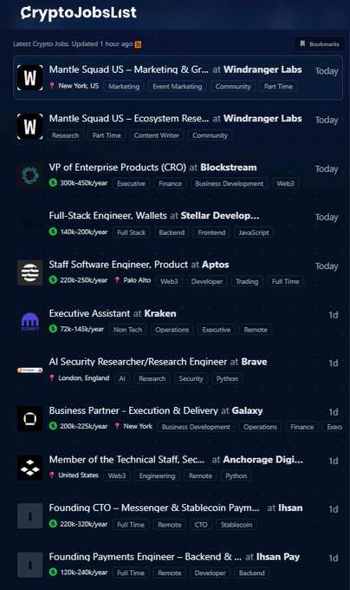350x590 pixels.
Task: Select the CTO tag
Action: tap(201, 524)
